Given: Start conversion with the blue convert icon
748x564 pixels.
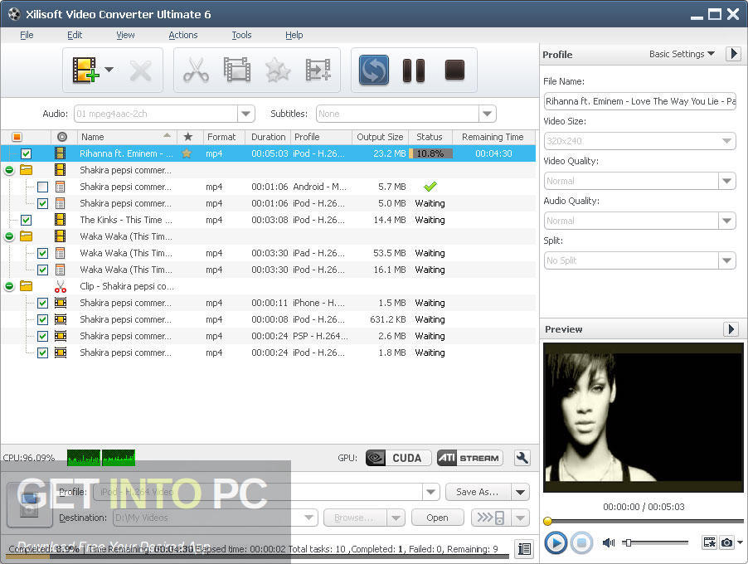Looking at the screenshot, I should 373,70.
